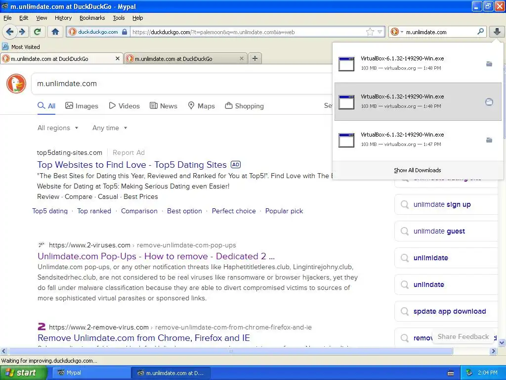
Task: Click the vertical scrollbar down arrow
Action: coord(502,343)
